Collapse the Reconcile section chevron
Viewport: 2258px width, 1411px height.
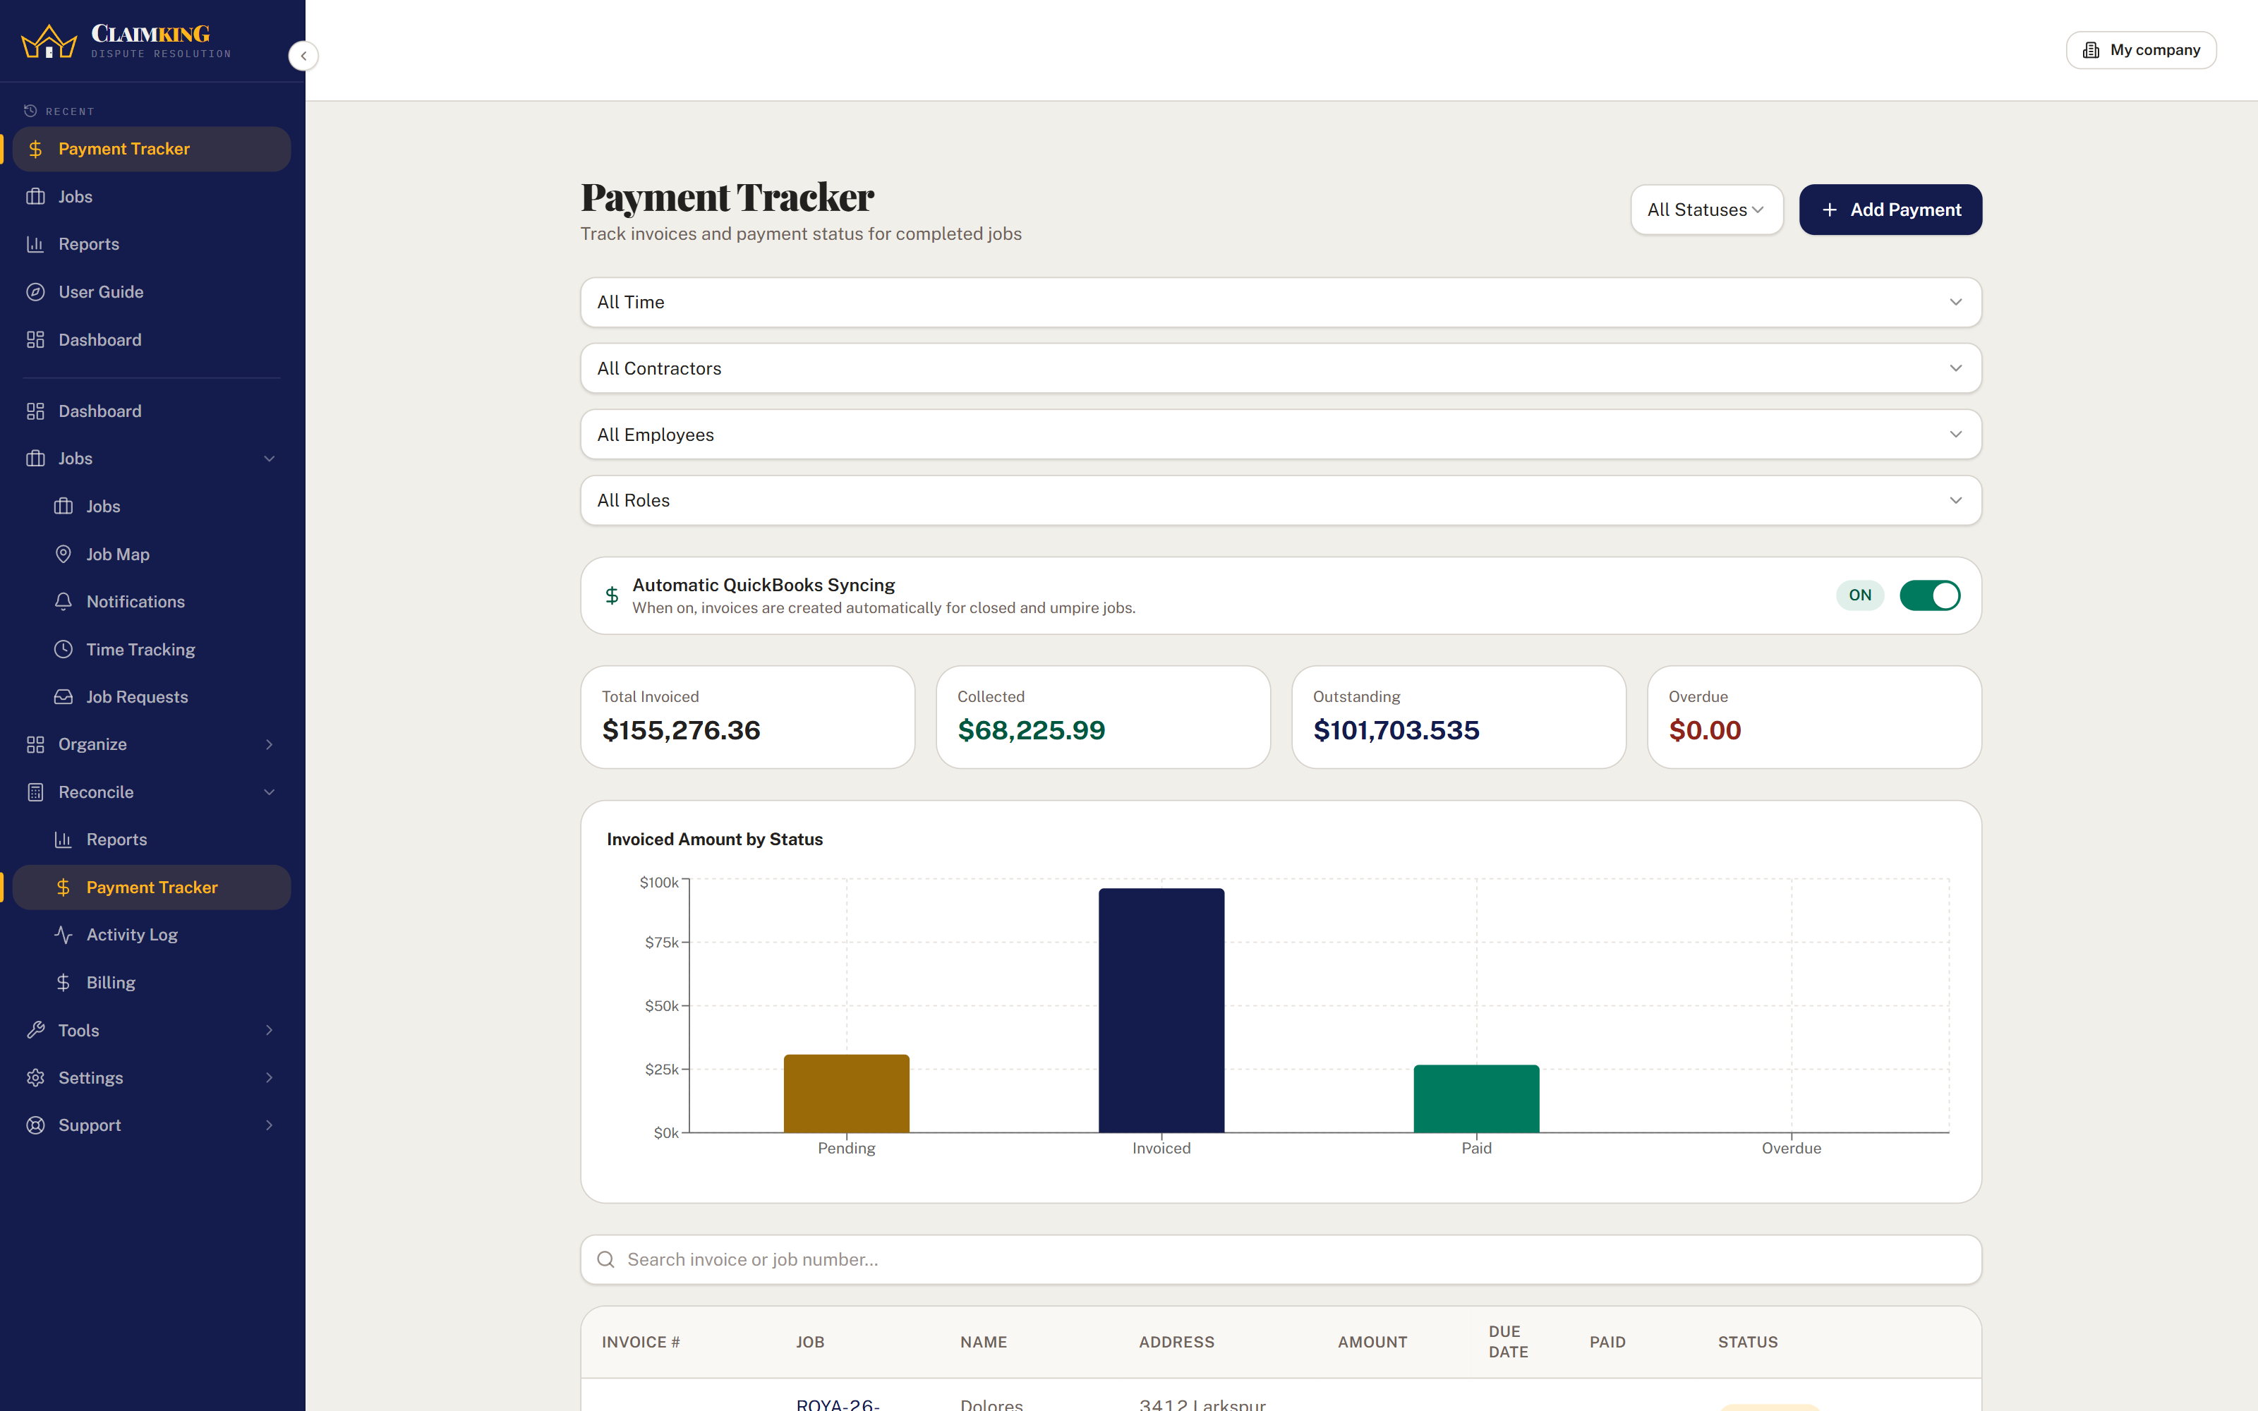tap(270, 792)
